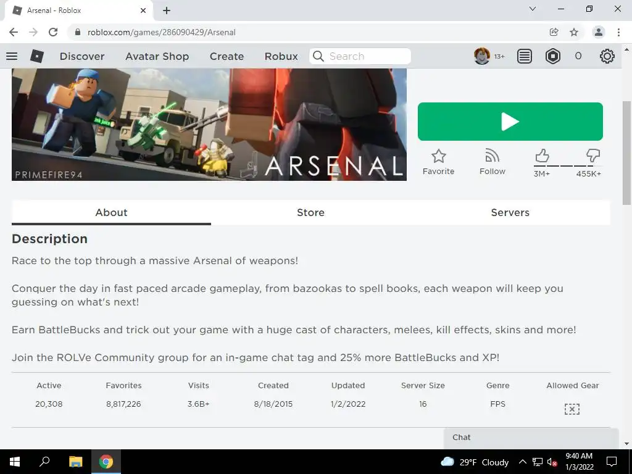632x474 pixels.
Task: Open the Chrome three-dot menu
Action: [x=618, y=32]
